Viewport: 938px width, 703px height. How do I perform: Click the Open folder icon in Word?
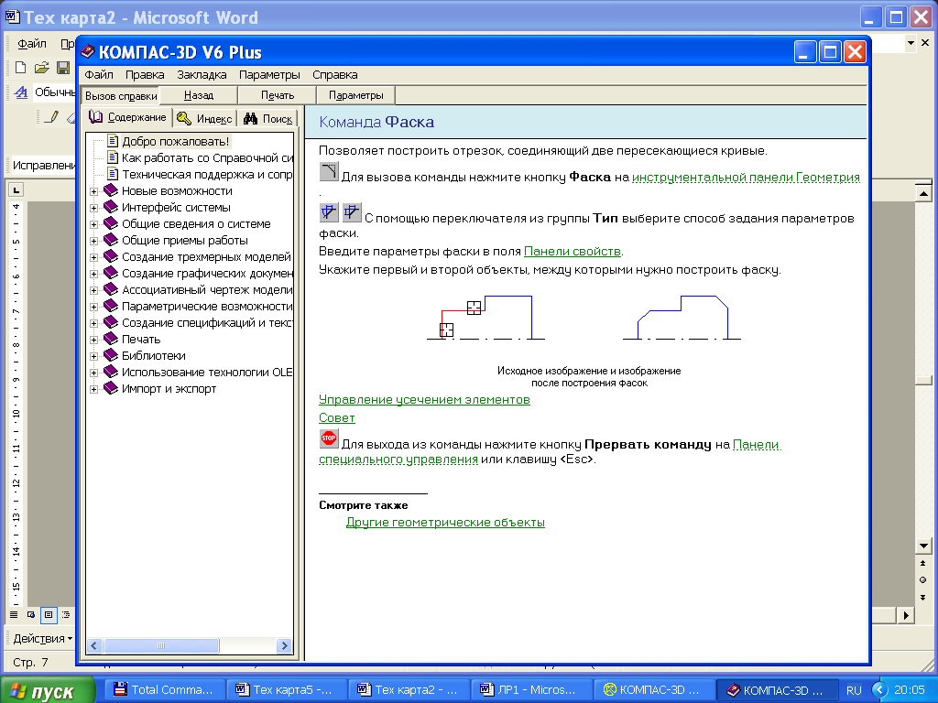pos(41,68)
